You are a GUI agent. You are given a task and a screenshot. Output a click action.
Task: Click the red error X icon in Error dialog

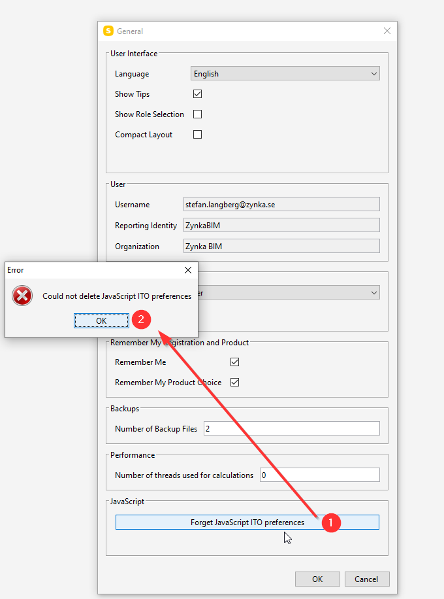pyautogui.click(x=22, y=296)
